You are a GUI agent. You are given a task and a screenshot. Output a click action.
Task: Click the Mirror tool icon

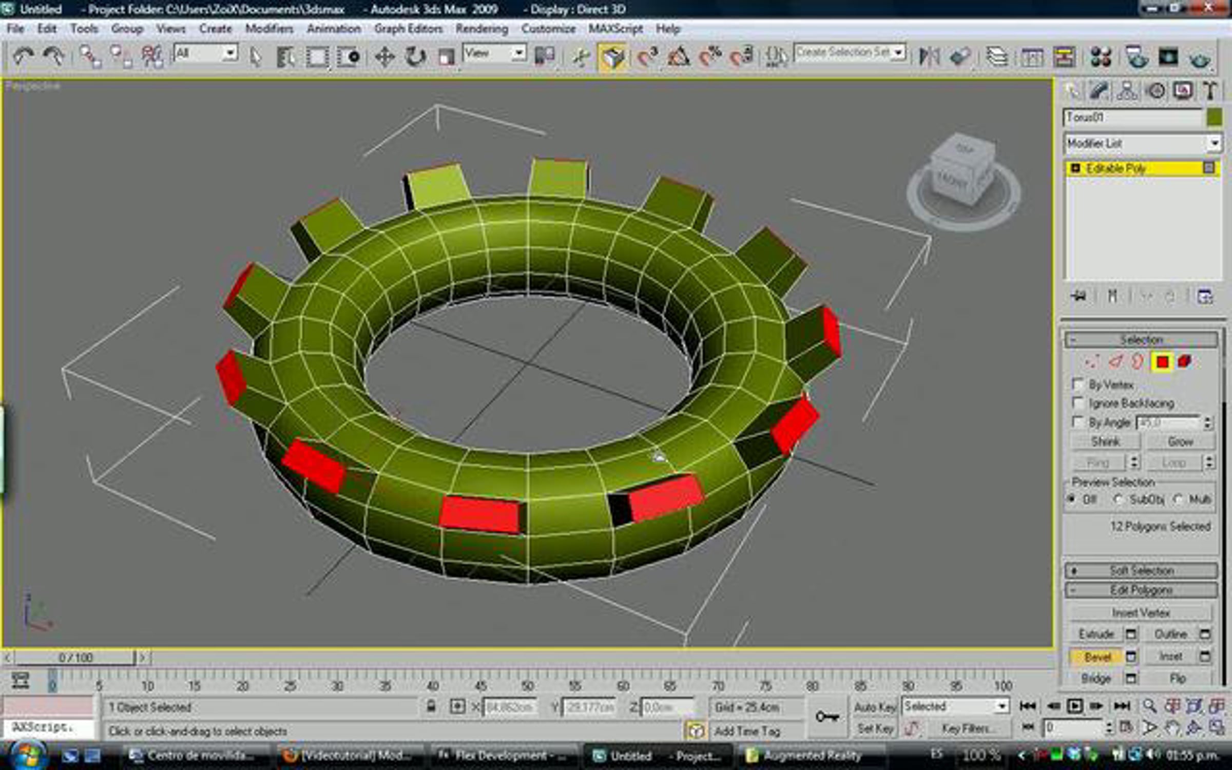pyautogui.click(x=929, y=56)
